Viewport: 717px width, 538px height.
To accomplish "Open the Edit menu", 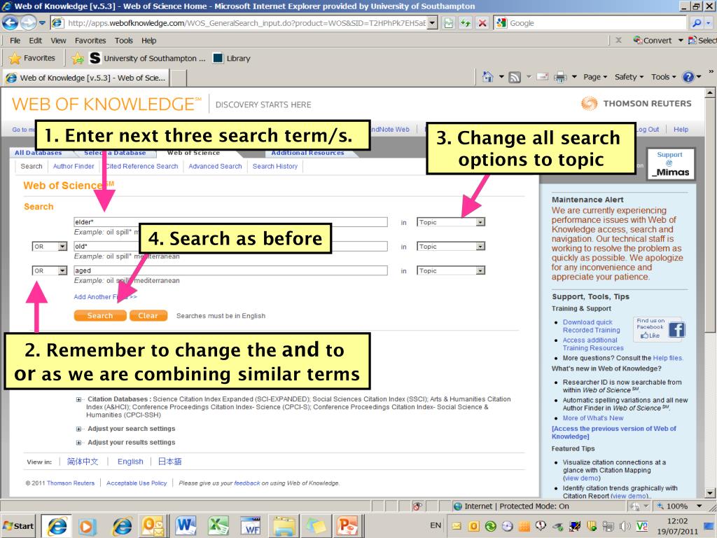I will pyautogui.click(x=35, y=40).
